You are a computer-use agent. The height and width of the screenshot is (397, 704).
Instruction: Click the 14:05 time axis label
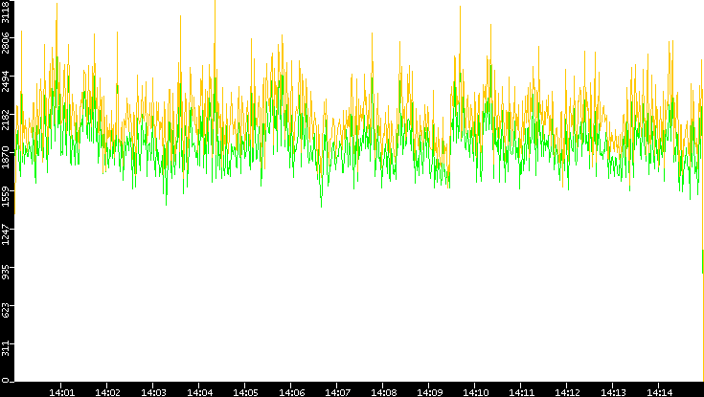(245, 392)
